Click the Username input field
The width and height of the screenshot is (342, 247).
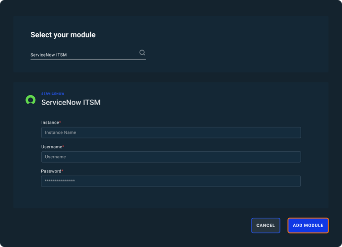tap(171, 157)
